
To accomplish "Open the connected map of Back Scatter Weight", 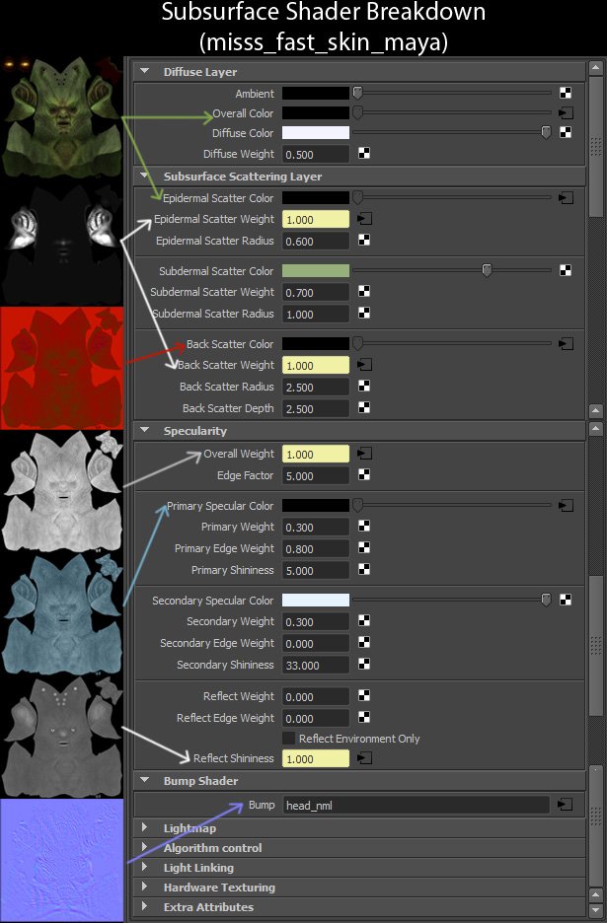I will click(365, 365).
